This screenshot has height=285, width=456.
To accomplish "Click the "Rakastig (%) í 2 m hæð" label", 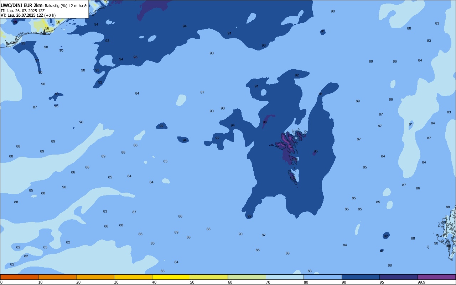I will (66, 6).
